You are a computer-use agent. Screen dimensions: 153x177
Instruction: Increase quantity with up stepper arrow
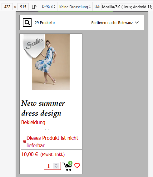coord(56,164)
